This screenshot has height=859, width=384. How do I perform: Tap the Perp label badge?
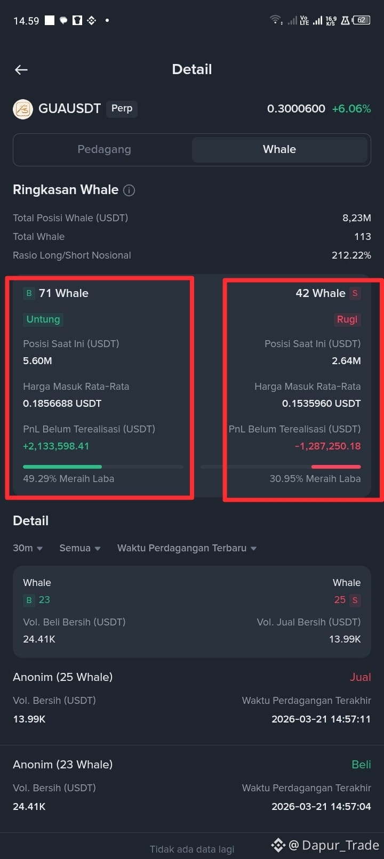click(122, 109)
